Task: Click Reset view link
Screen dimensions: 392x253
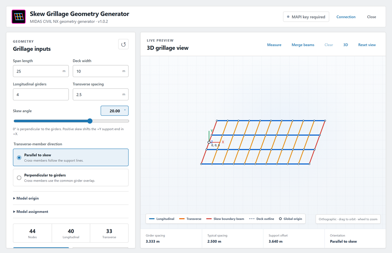Action: coord(367,45)
